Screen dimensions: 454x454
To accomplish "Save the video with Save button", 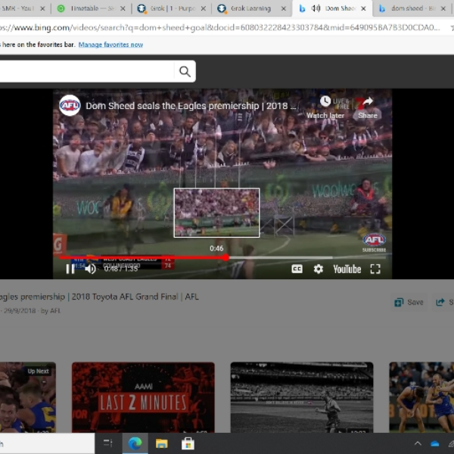I will tap(409, 302).
